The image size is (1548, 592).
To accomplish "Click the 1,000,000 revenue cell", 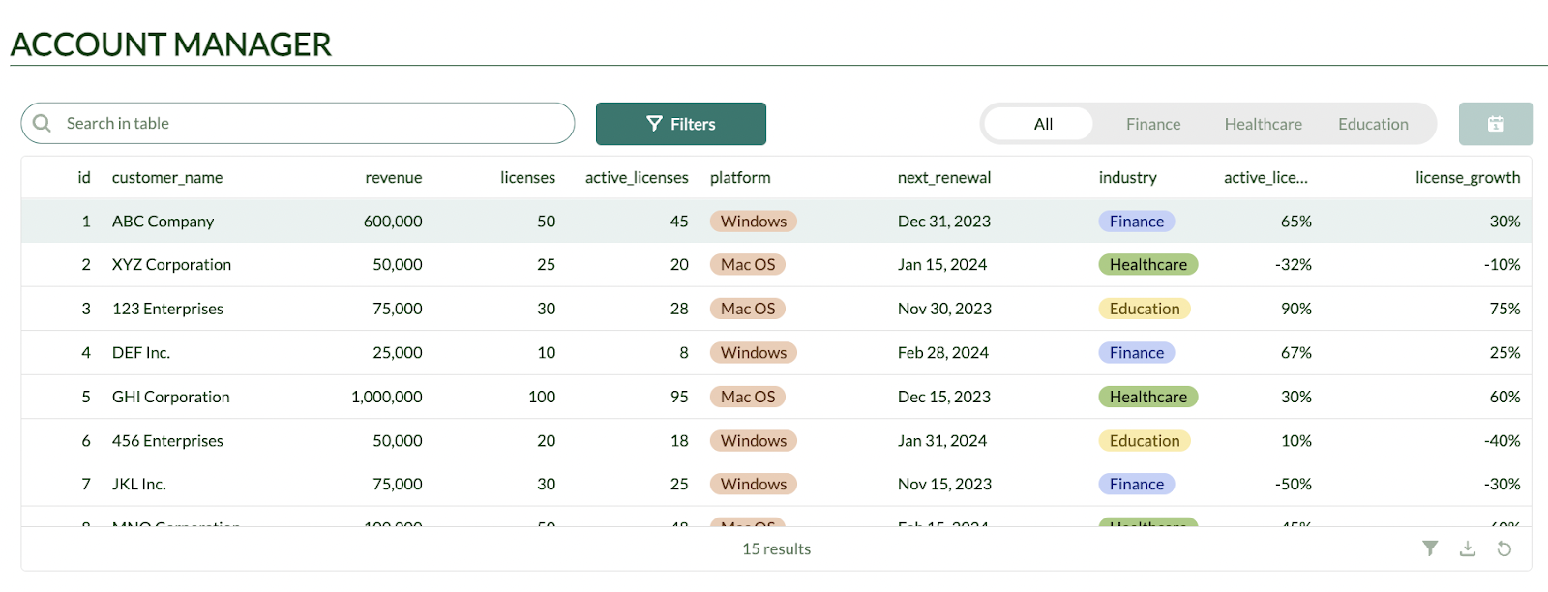I will 387,397.
